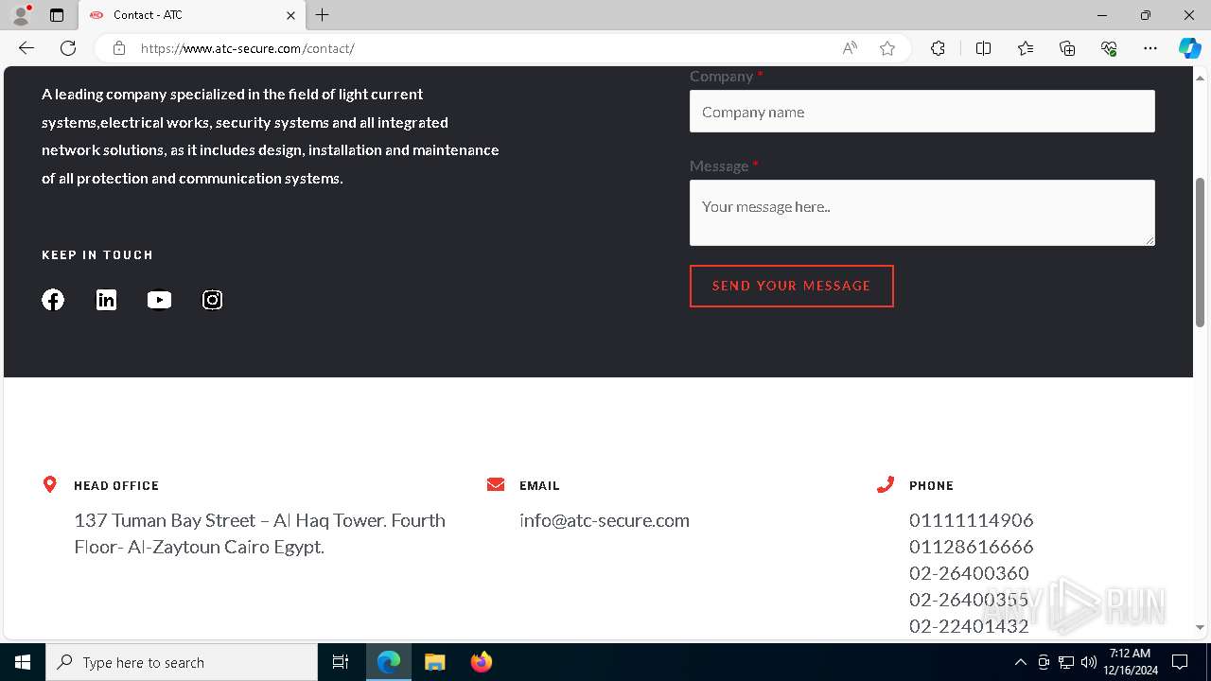Close the Contact - ATC tab

tap(290, 15)
